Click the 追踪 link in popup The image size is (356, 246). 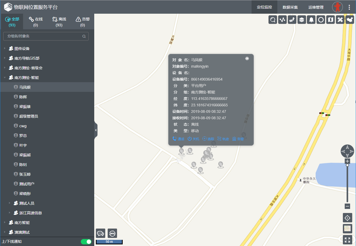coord(208,139)
